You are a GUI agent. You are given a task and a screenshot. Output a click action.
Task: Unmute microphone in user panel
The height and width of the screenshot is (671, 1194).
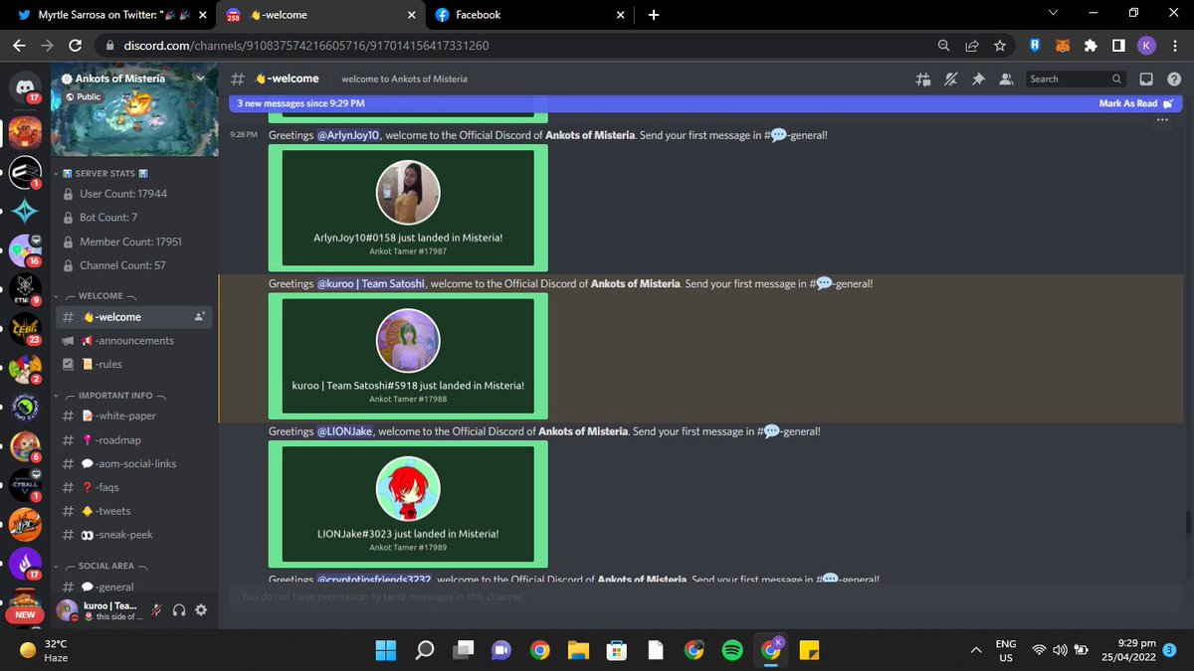(x=156, y=609)
